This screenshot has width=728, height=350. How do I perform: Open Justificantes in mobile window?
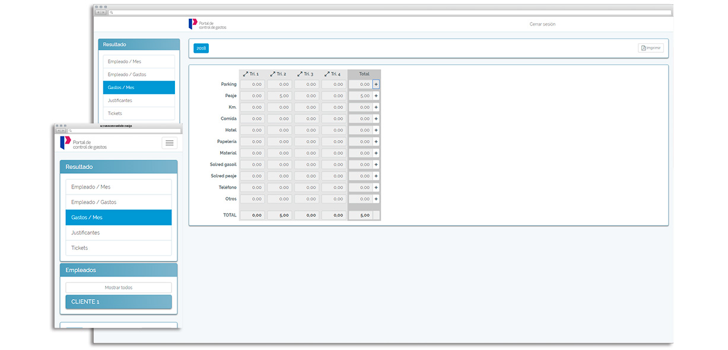click(119, 233)
